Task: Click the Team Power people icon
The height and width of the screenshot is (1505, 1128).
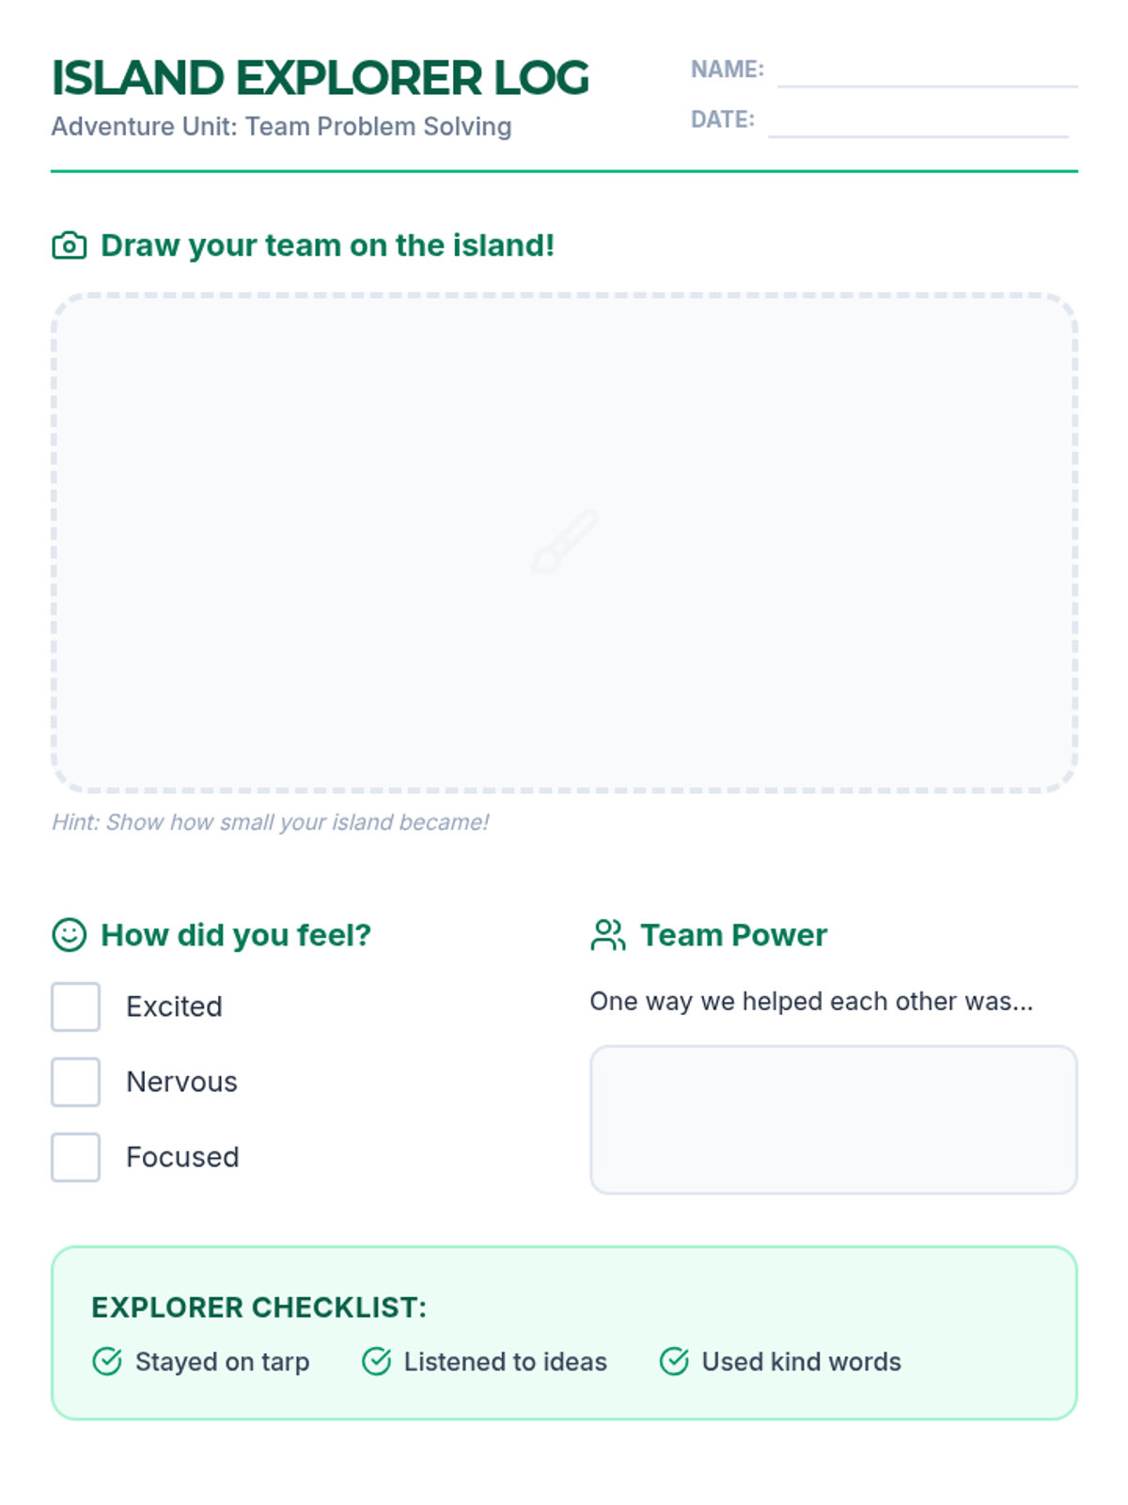Action: [608, 935]
